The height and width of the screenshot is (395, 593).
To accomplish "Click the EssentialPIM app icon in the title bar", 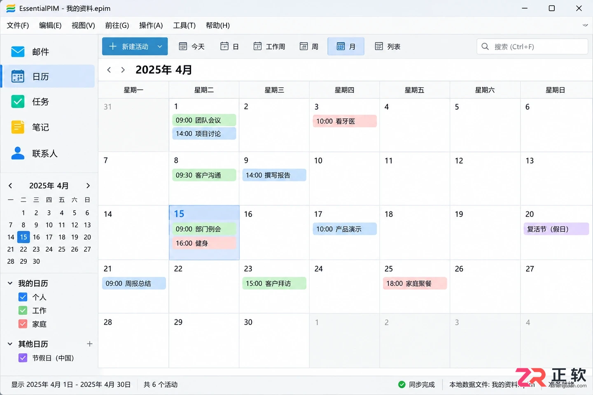I will pyautogui.click(x=11, y=8).
